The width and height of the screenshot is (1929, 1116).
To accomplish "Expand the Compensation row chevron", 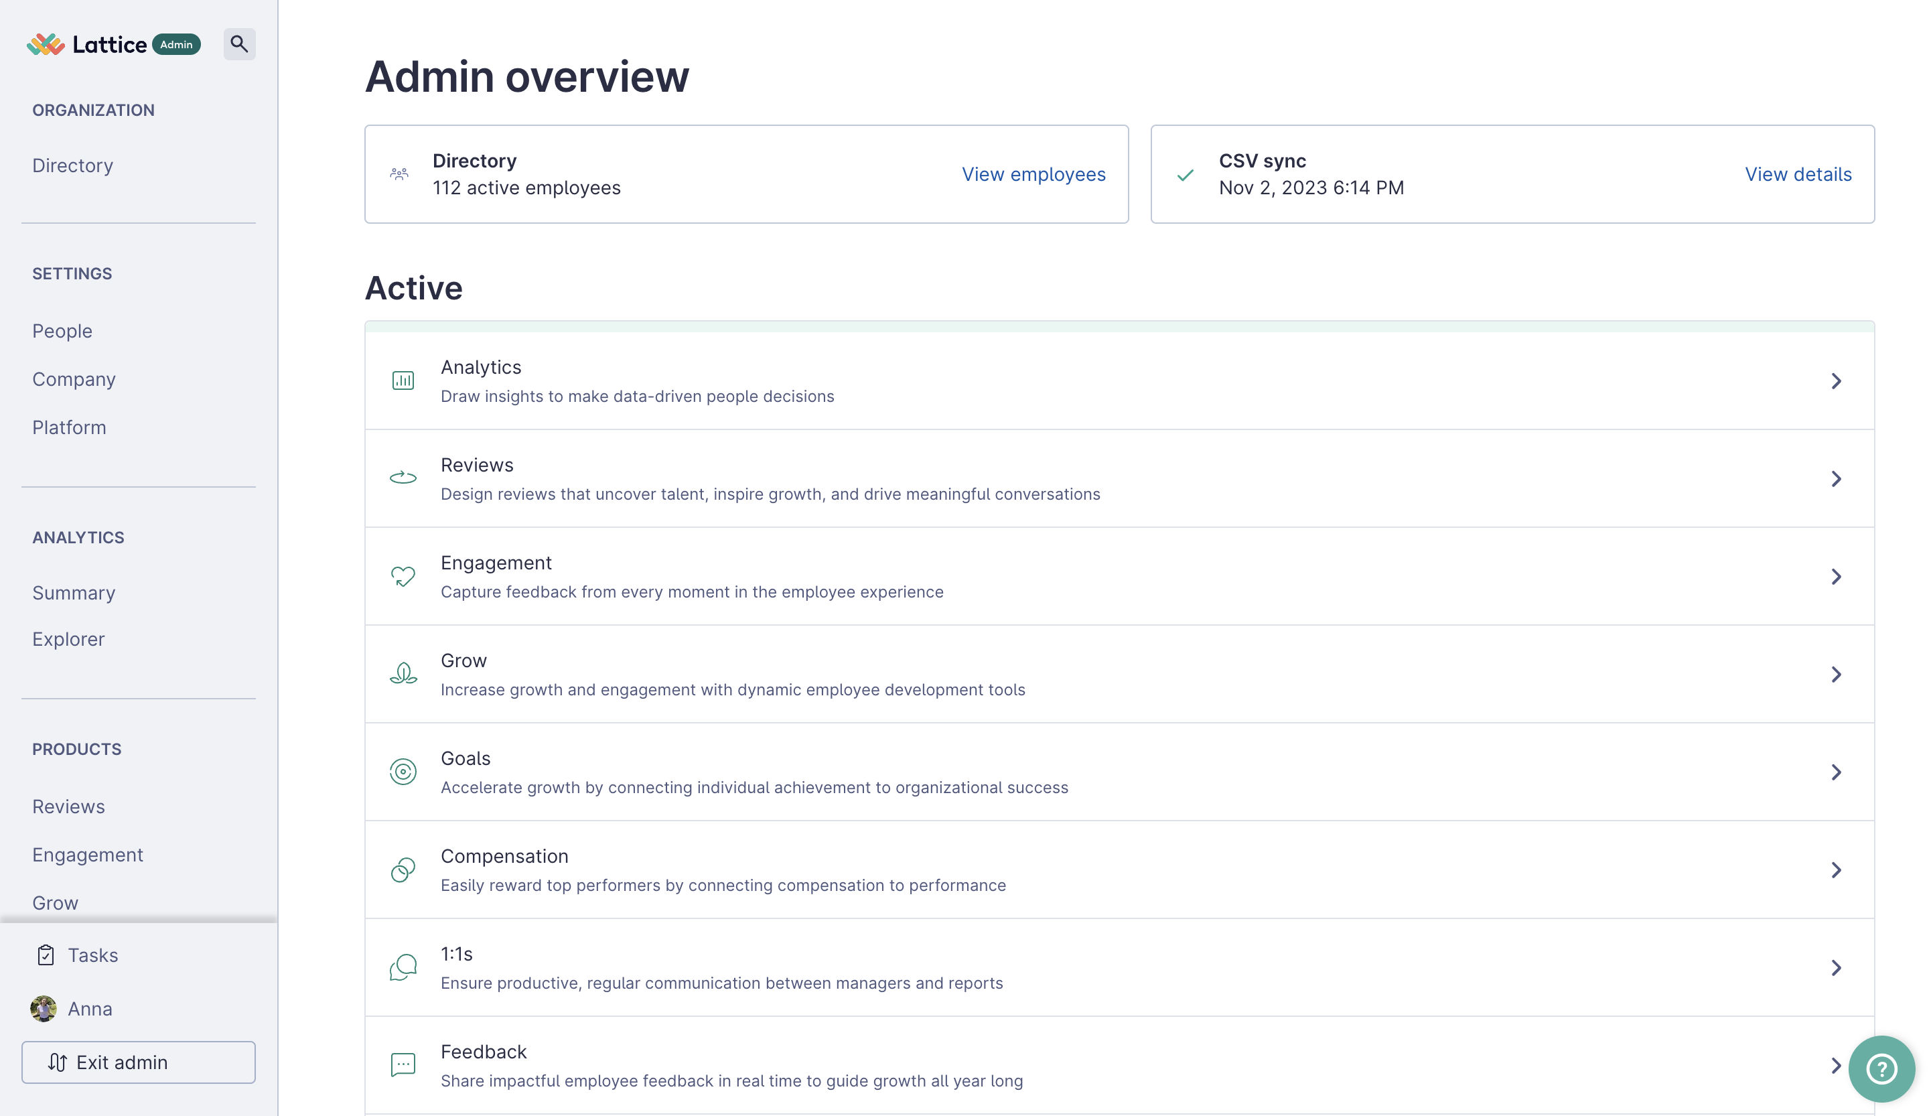I will (x=1836, y=869).
